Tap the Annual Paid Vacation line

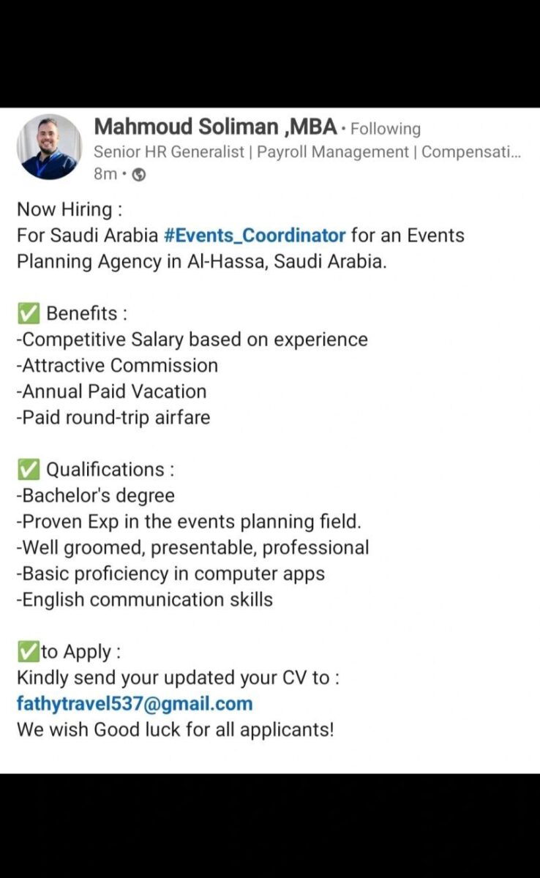pyautogui.click(x=111, y=391)
